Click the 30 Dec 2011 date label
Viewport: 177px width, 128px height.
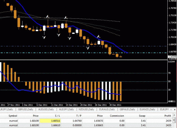[115, 105]
